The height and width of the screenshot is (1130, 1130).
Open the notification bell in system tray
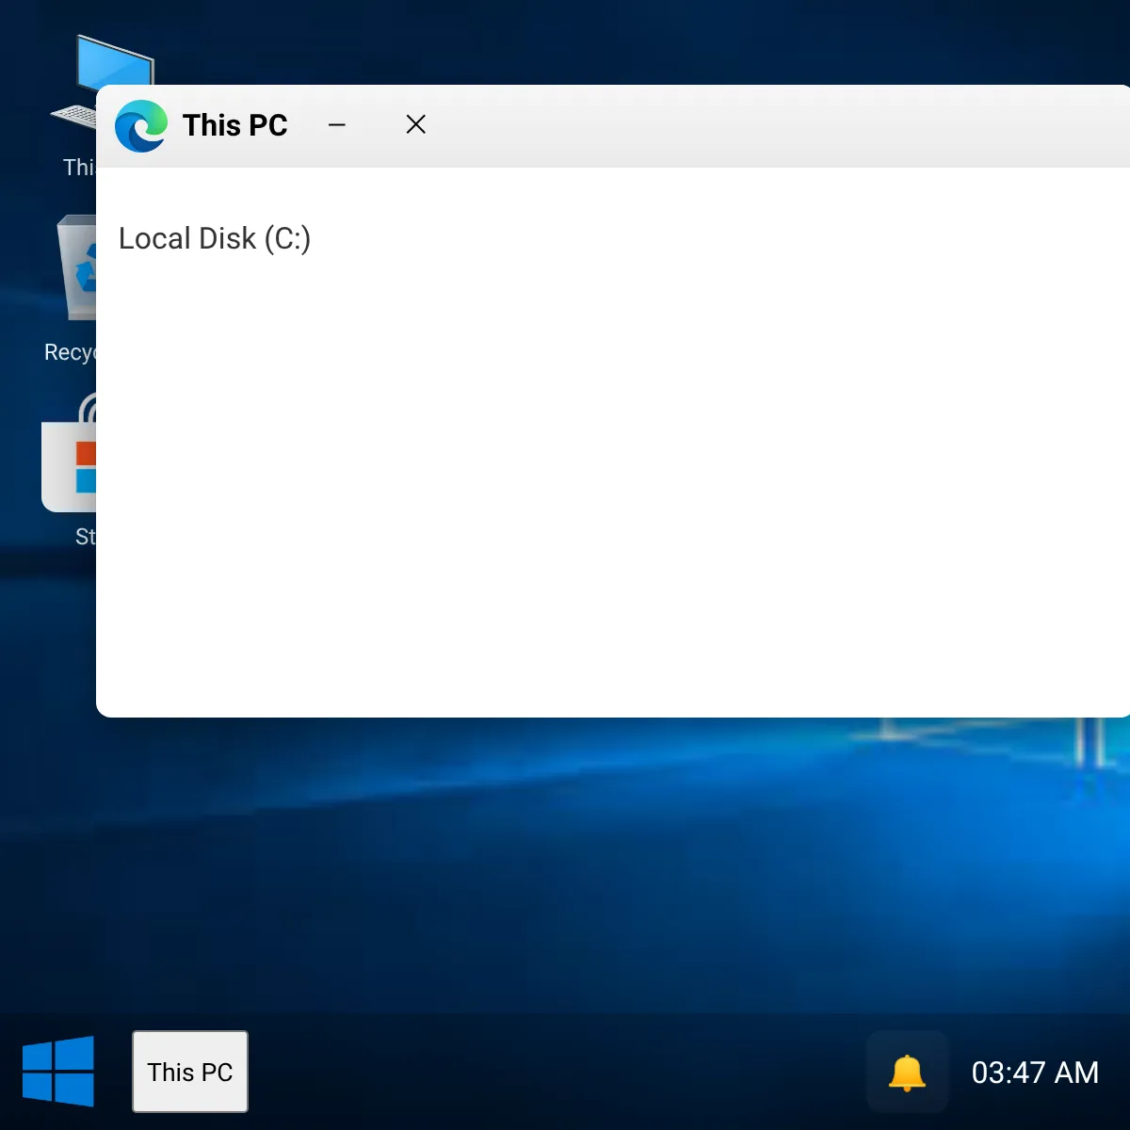coord(907,1072)
